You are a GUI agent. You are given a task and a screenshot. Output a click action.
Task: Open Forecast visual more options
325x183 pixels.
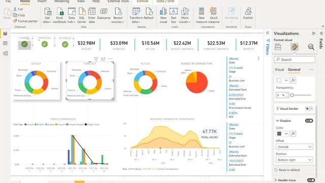110,59
